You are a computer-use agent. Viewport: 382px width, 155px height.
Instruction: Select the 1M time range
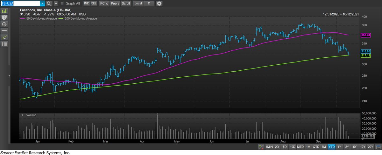(x=308, y=147)
